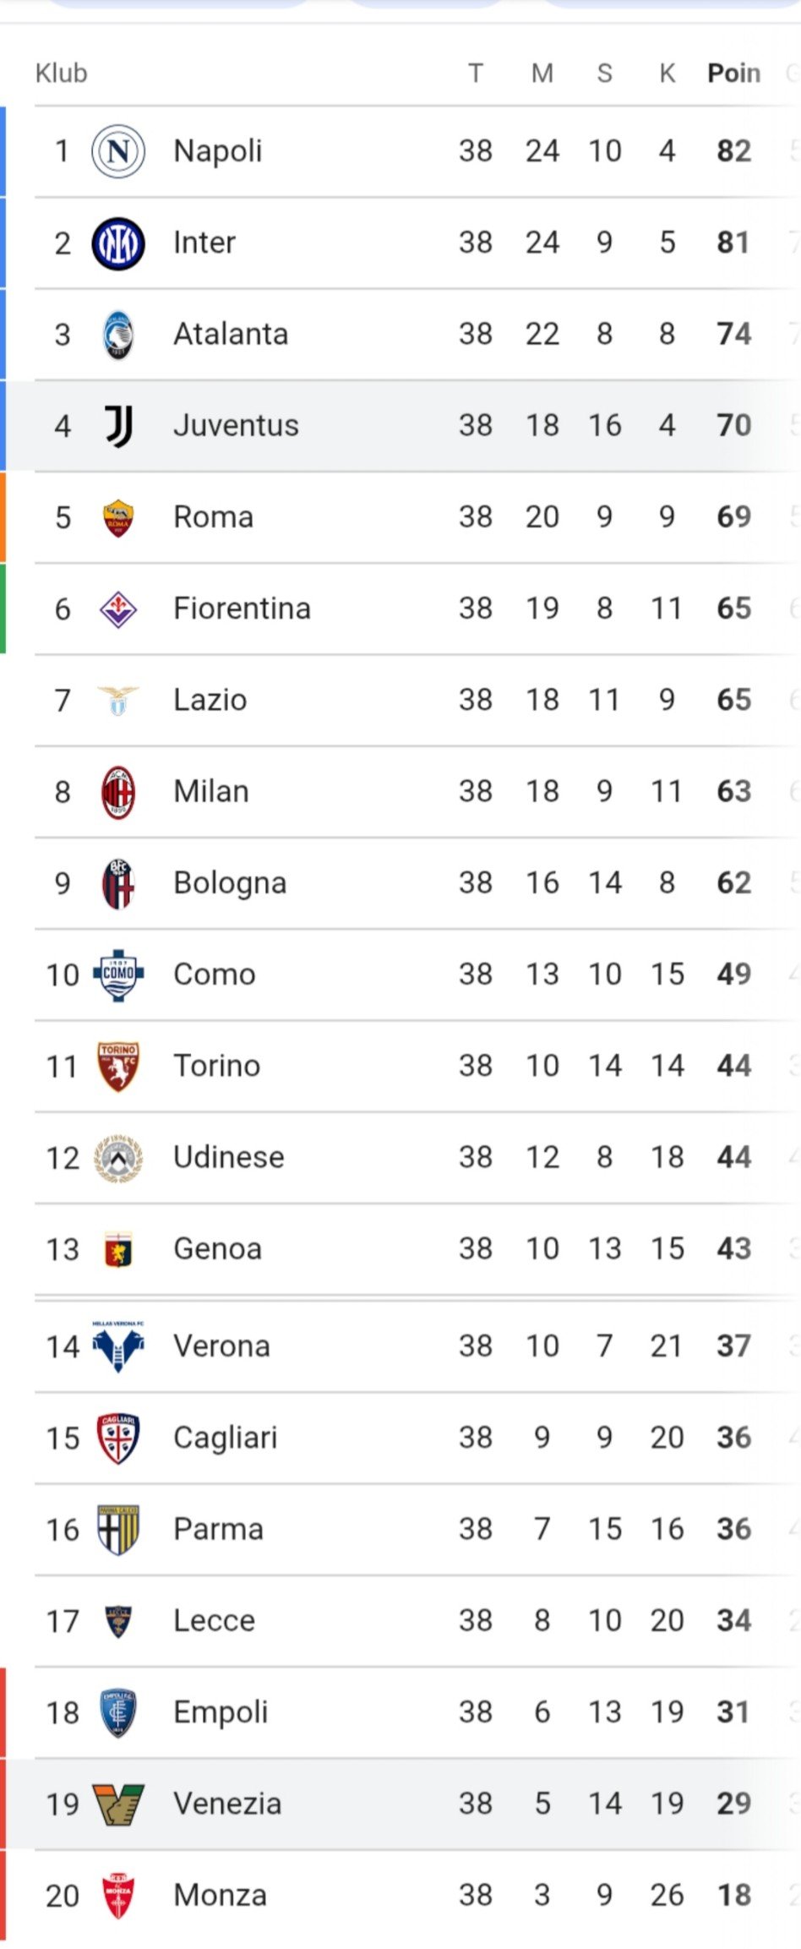Viewport: 801px width, 1949px height.
Task: Click the Verona club logo
Action: click(x=118, y=1346)
